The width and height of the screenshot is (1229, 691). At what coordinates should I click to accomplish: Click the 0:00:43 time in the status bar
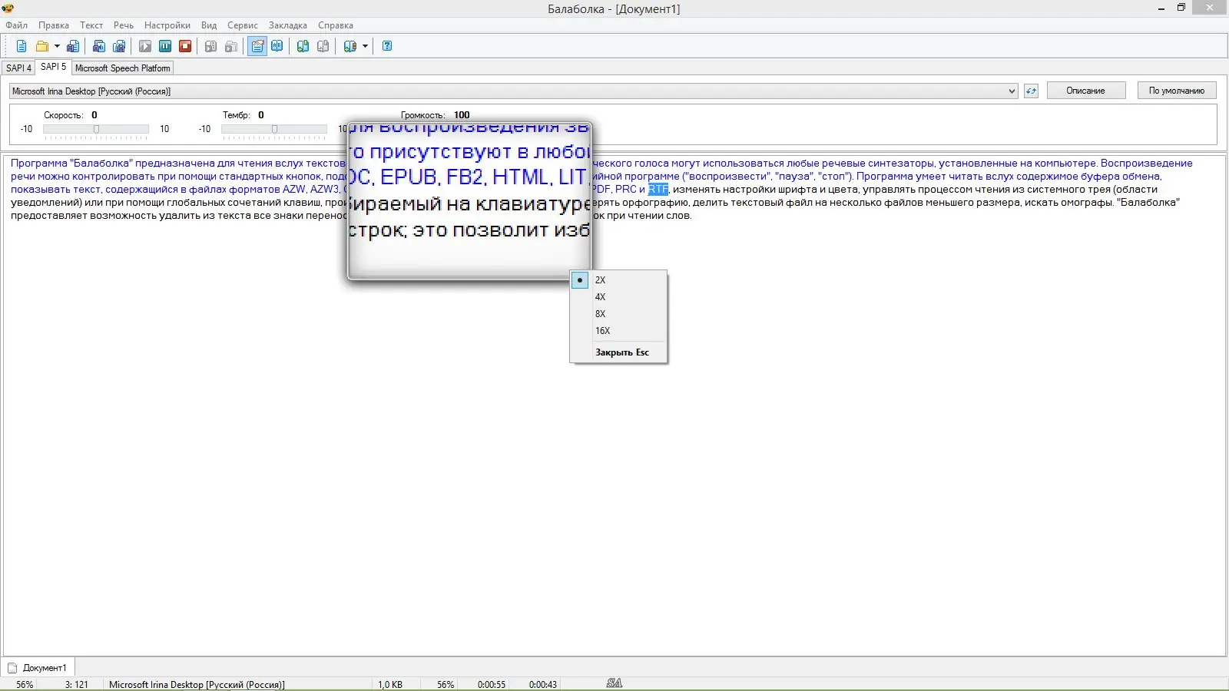543,685
